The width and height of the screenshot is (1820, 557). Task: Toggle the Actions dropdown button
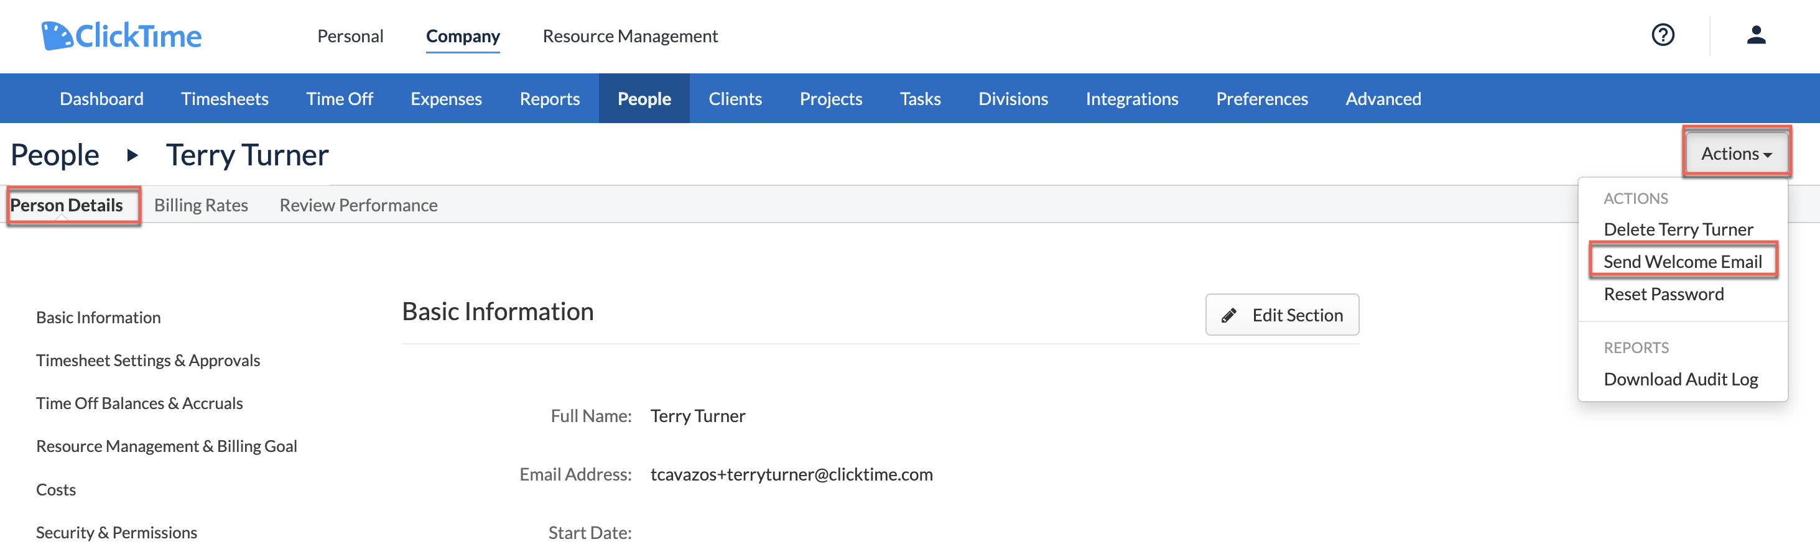click(x=1737, y=153)
